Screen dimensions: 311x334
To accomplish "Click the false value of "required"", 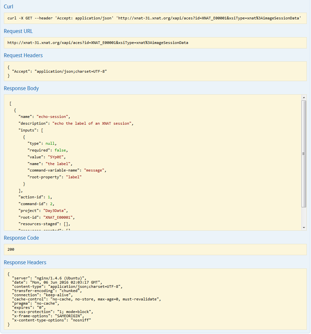I will tap(61, 150).
